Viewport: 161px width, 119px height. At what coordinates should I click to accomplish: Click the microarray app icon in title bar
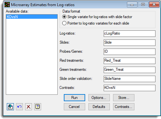[x=7, y=5]
